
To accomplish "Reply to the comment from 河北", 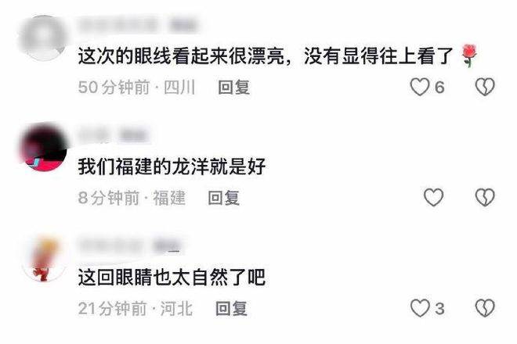I will point(231,309).
